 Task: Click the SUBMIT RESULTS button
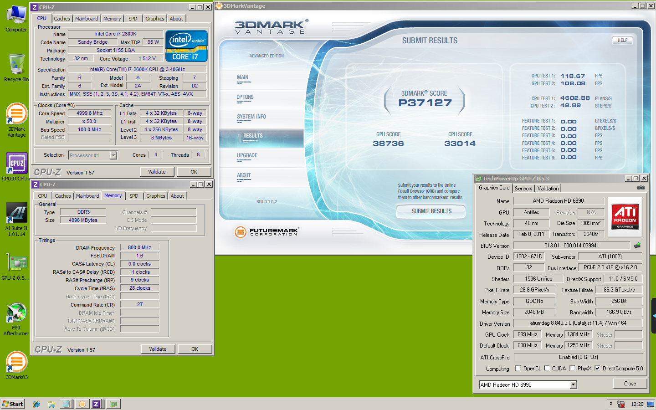431,211
